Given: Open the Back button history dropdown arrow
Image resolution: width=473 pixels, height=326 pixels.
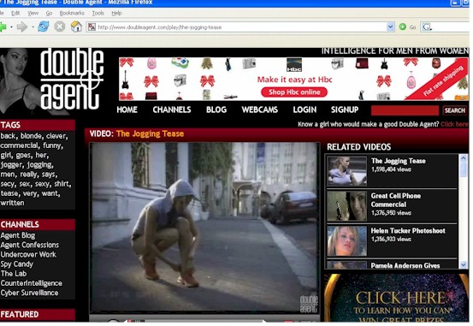Looking at the screenshot, I should tap(11, 27).
